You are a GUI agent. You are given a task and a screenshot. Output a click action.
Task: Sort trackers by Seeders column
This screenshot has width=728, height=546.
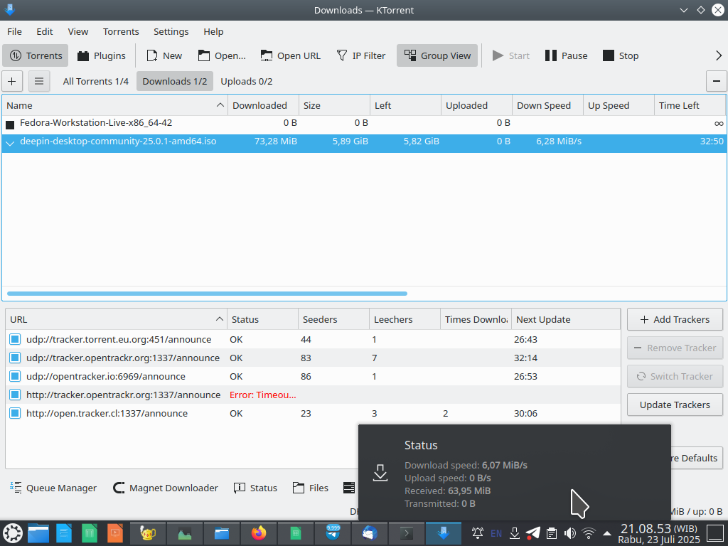point(333,319)
